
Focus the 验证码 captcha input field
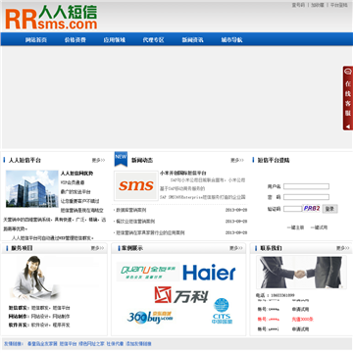pyautogui.click(x=292, y=209)
